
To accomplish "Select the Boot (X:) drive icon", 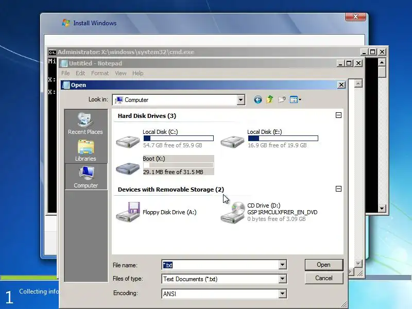I will [128, 168].
